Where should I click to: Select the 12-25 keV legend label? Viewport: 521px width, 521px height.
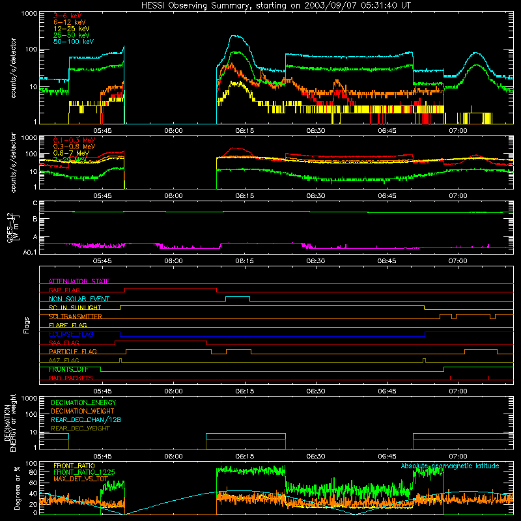tap(72, 29)
